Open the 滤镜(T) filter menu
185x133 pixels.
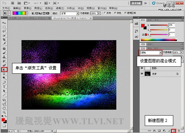click(x=60, y=8)
